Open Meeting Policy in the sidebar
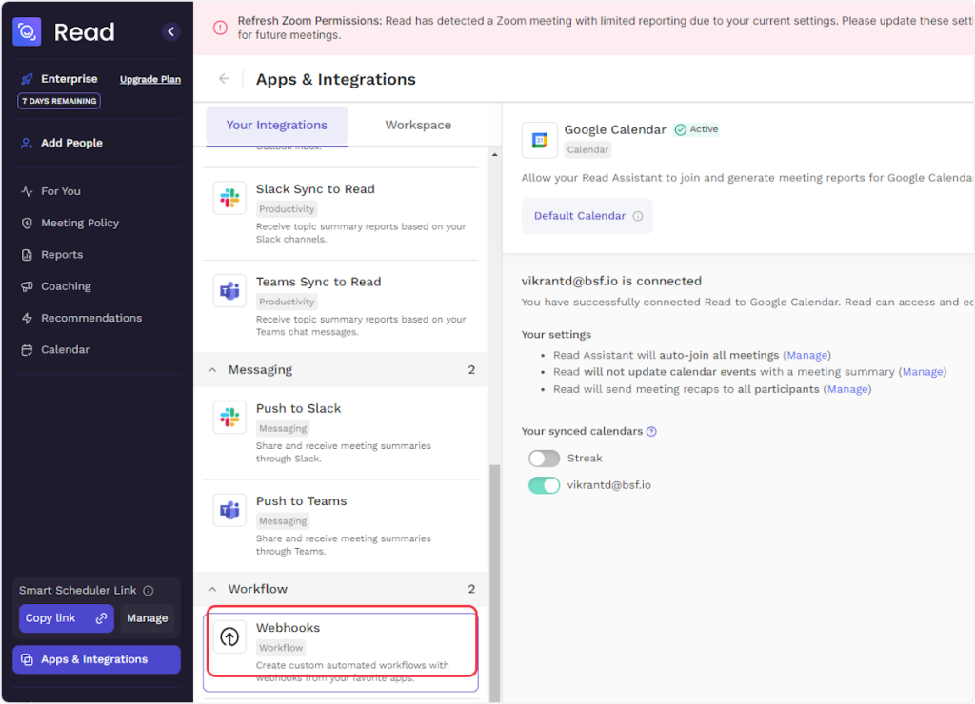Viewport: 975px width, 704px height. point(80,223)
